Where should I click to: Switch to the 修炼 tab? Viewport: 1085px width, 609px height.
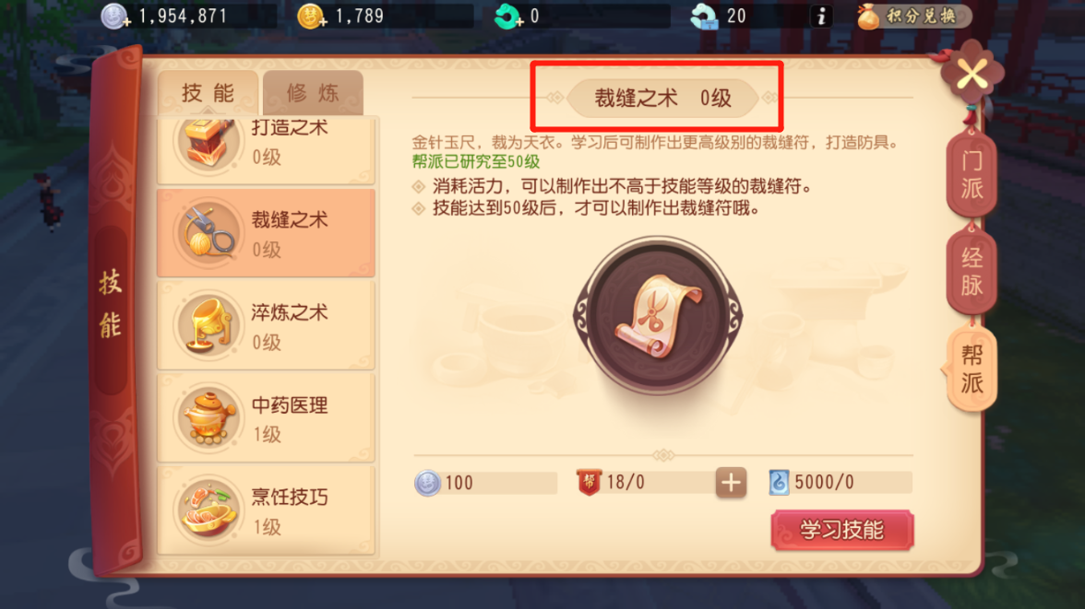point(313,93)
